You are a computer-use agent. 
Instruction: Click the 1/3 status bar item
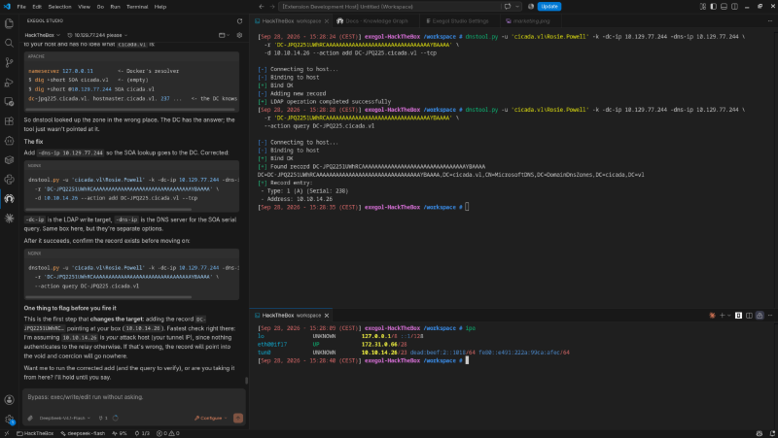click(142, 433)
